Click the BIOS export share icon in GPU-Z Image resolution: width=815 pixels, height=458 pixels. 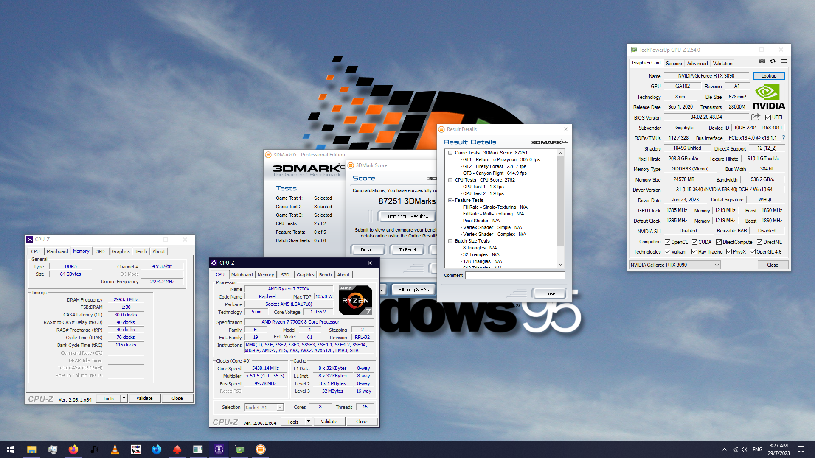click(756, 117)
